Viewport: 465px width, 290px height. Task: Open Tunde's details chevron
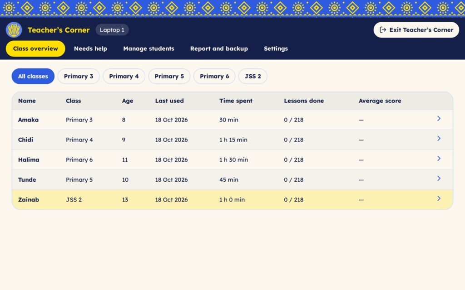pyautogui.click(x=439, y=179)
